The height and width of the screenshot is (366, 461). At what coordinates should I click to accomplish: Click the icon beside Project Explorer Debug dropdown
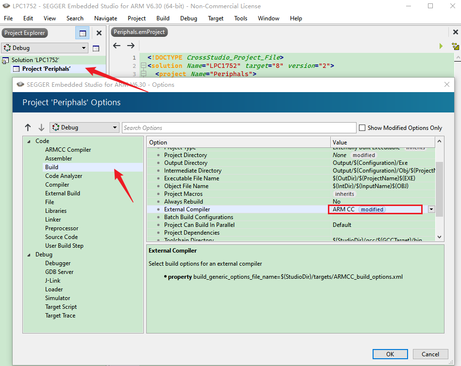(96, 48)
